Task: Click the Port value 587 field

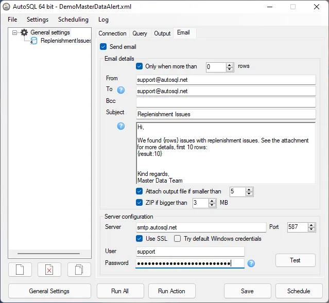Action: [298, 227]
